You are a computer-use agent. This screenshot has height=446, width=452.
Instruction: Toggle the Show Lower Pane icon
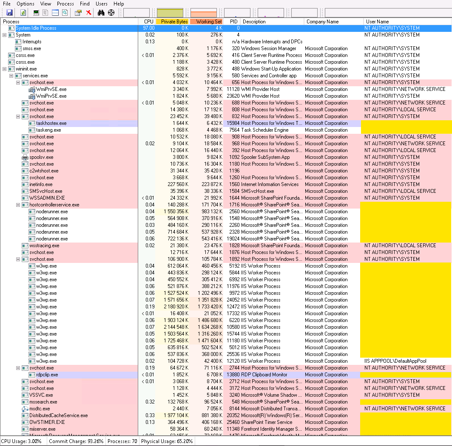[55, 13]
